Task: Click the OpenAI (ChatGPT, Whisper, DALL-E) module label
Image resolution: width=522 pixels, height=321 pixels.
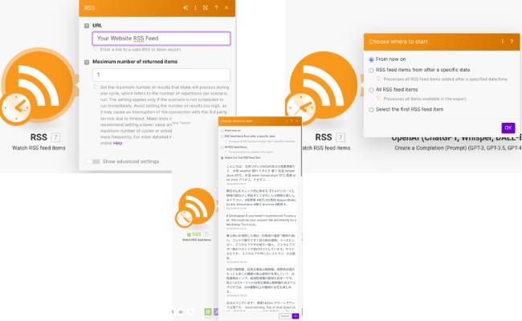Action: click(456, 138)
